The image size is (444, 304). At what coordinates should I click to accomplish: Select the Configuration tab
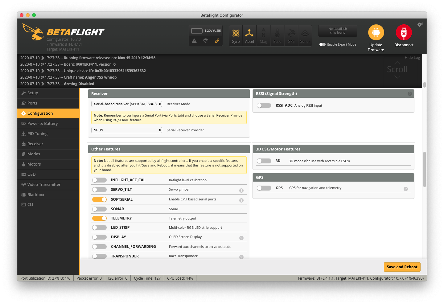[48, 113]
